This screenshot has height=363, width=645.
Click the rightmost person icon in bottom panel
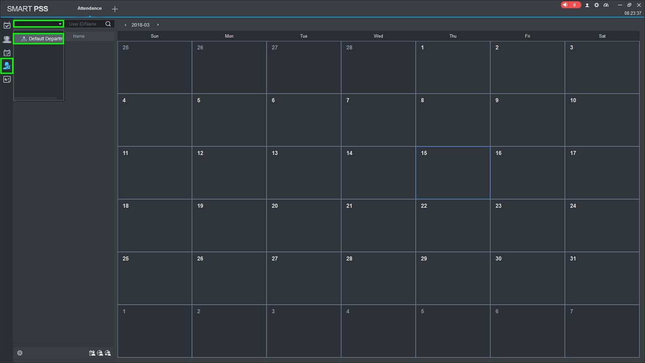pyautogui.click(x=108, y=353)
